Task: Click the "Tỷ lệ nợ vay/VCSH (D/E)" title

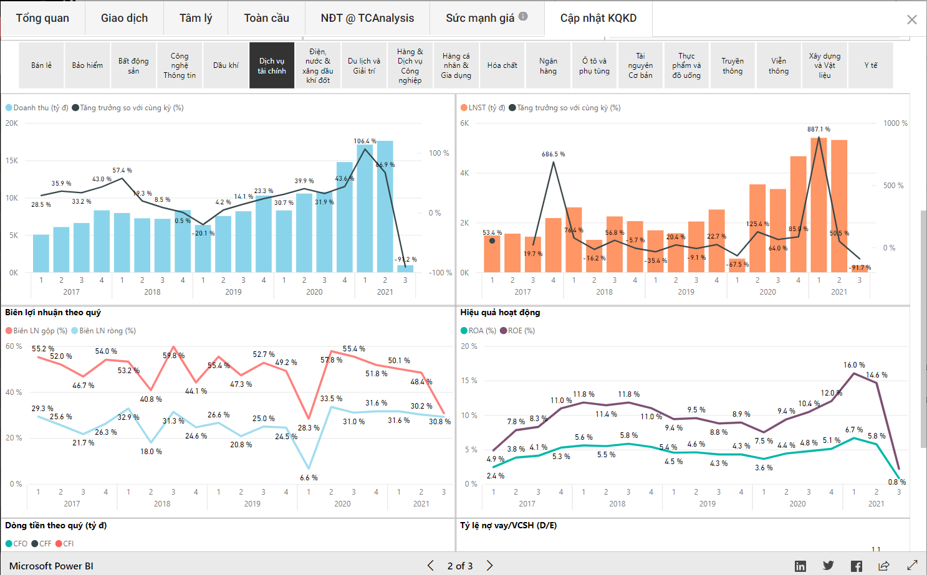Action: click(509, 525)
